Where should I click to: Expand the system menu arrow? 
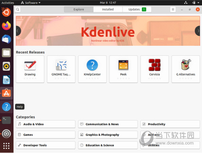click(x=198, y=3)
